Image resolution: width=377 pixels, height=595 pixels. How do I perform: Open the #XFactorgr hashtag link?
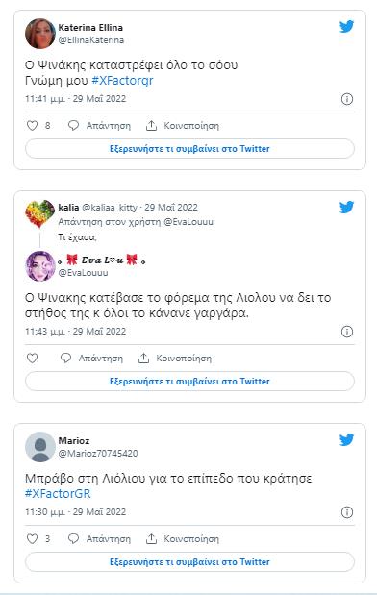point(123,81)
